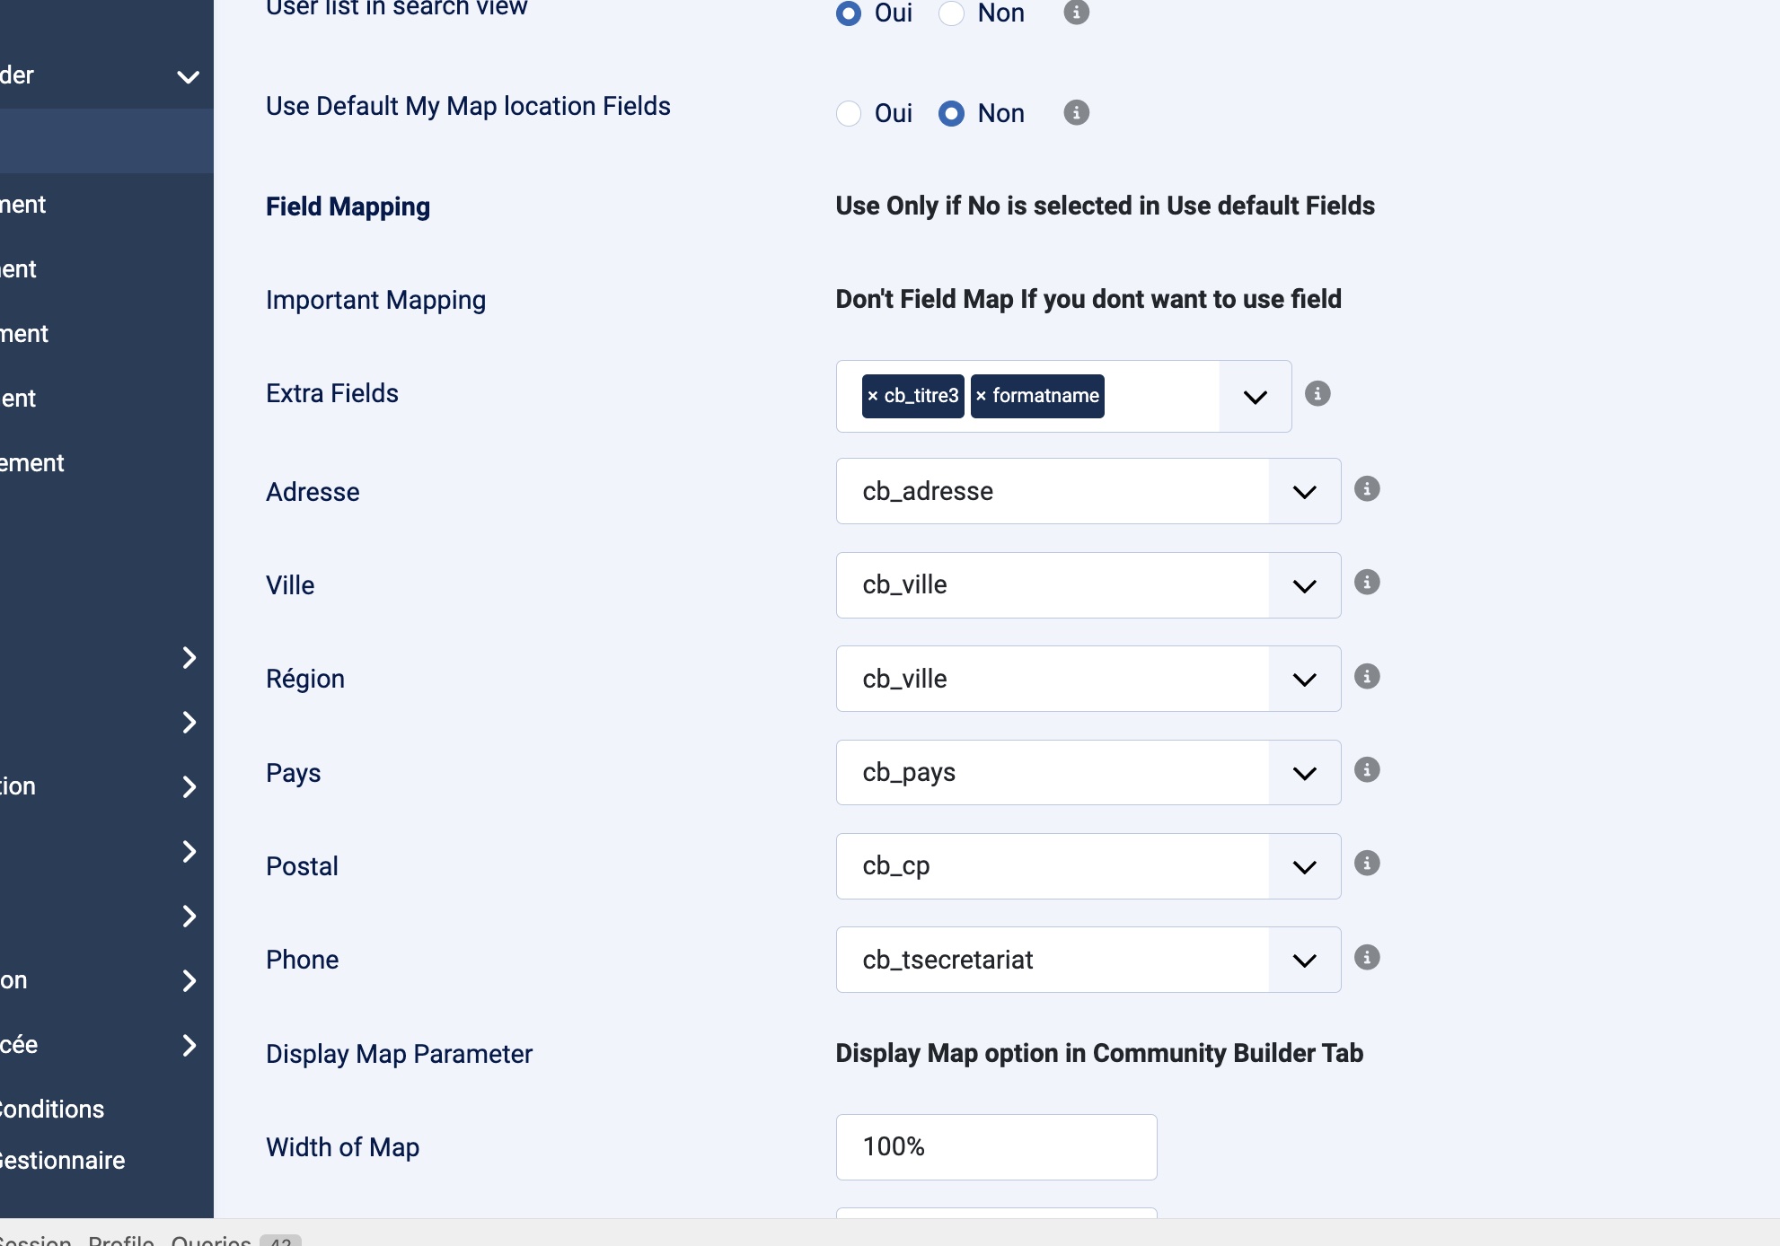
Task: Click info icon next to Postal dropdown
Action: (1366, 864)
